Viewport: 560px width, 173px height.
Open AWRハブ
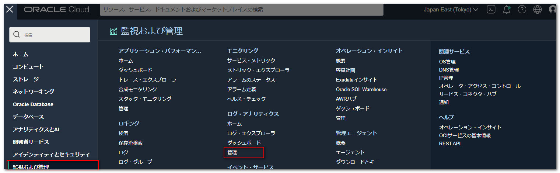pyautogui.click(x=346, y=99)
